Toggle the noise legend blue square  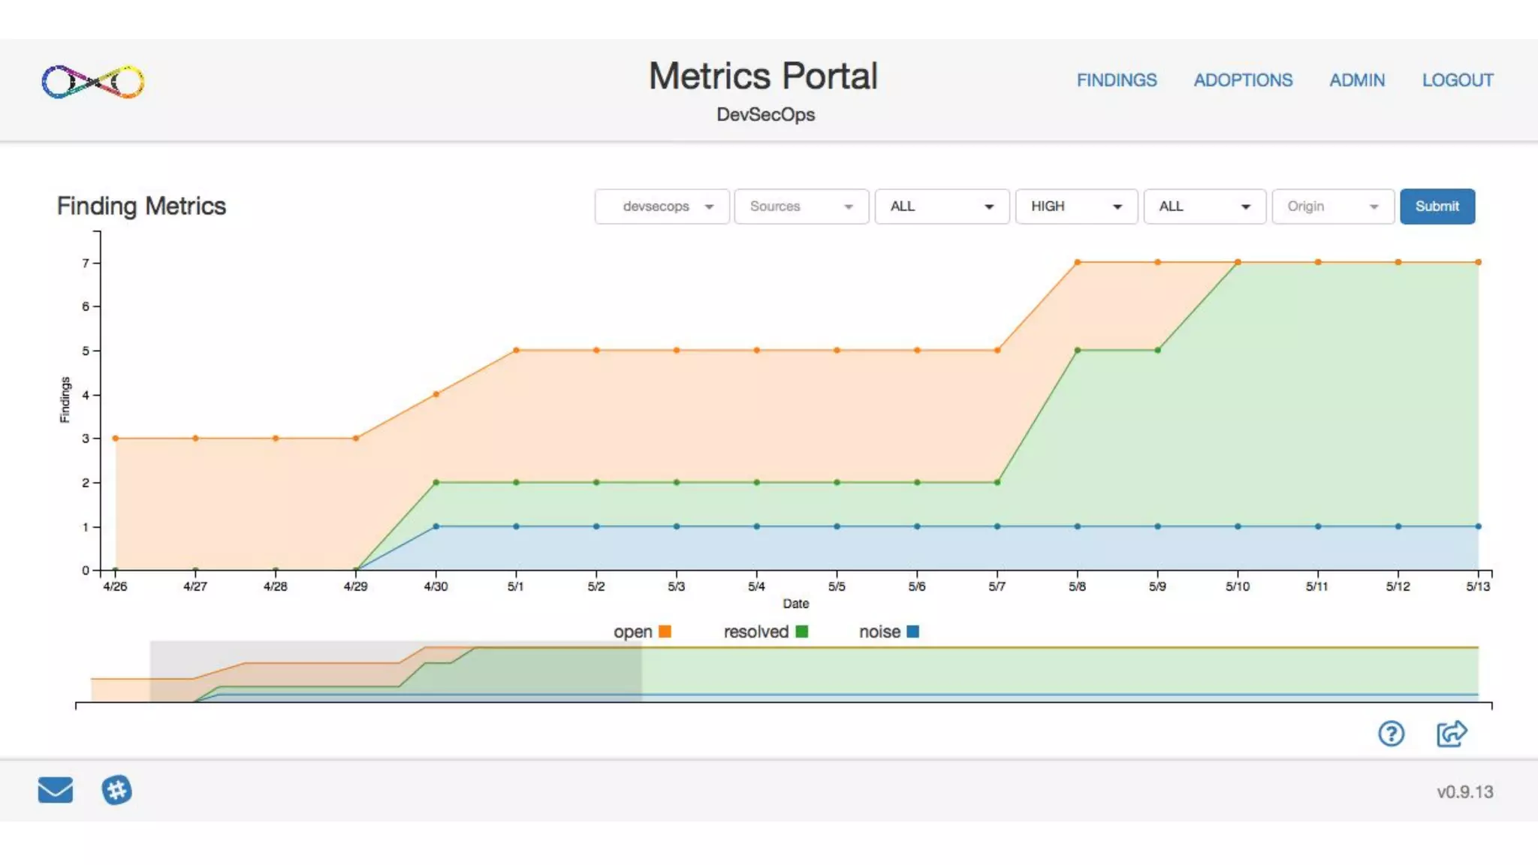pyautogui.click(x=912, y=631)
